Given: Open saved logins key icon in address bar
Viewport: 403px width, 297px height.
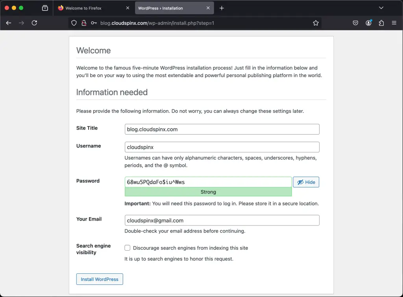Looking at the screenshot, I should 93,23.
